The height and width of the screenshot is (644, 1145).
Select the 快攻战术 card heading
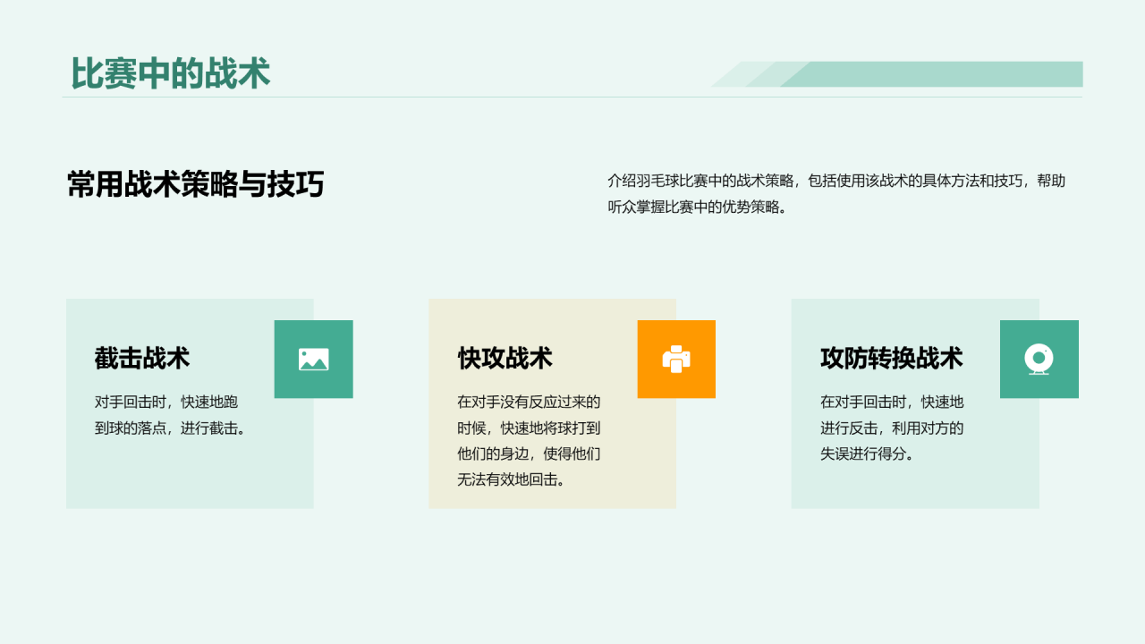click(x=505, y=358)
